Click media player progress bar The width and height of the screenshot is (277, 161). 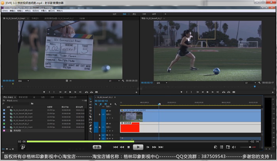pos(137,141)
